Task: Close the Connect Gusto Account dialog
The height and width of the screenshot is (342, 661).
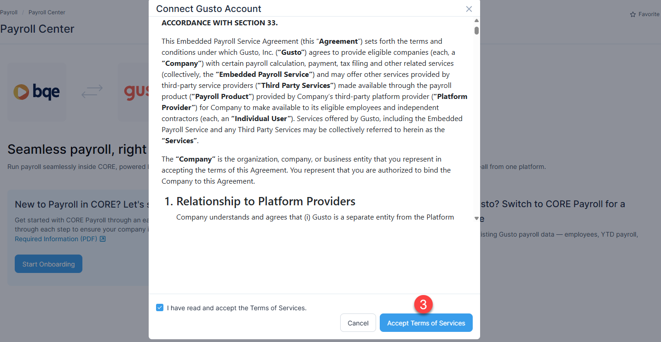Action: coord(469,9)
